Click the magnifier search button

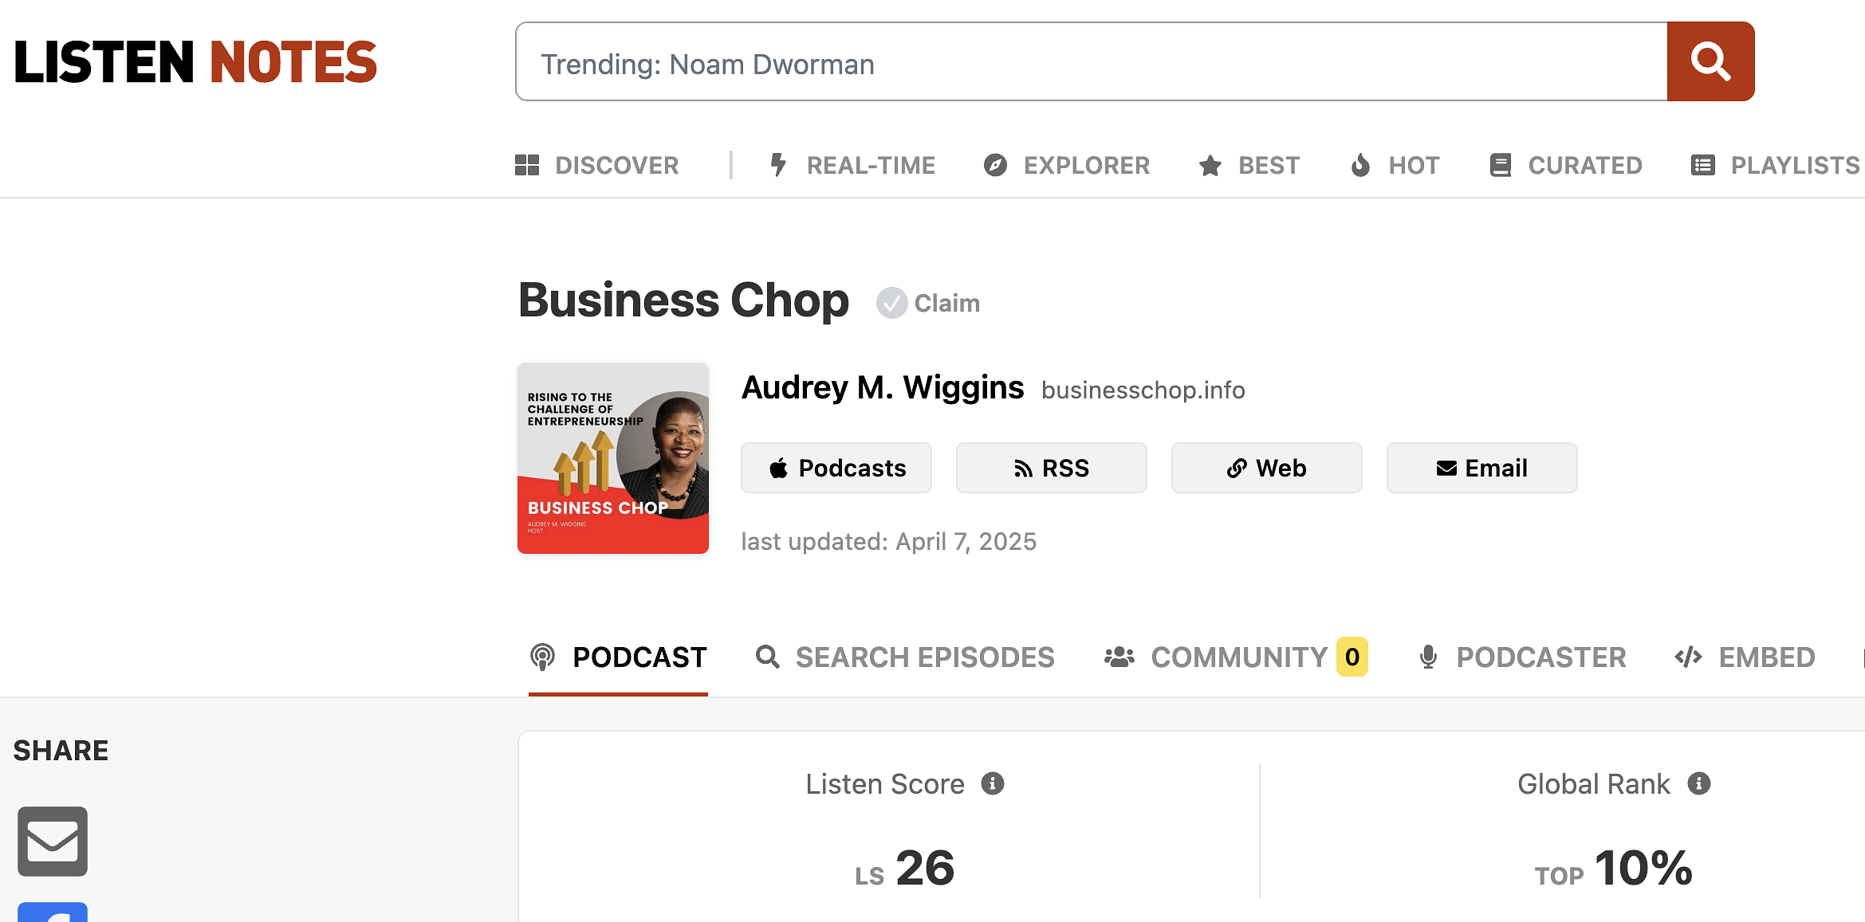[x=1710, y=61]
